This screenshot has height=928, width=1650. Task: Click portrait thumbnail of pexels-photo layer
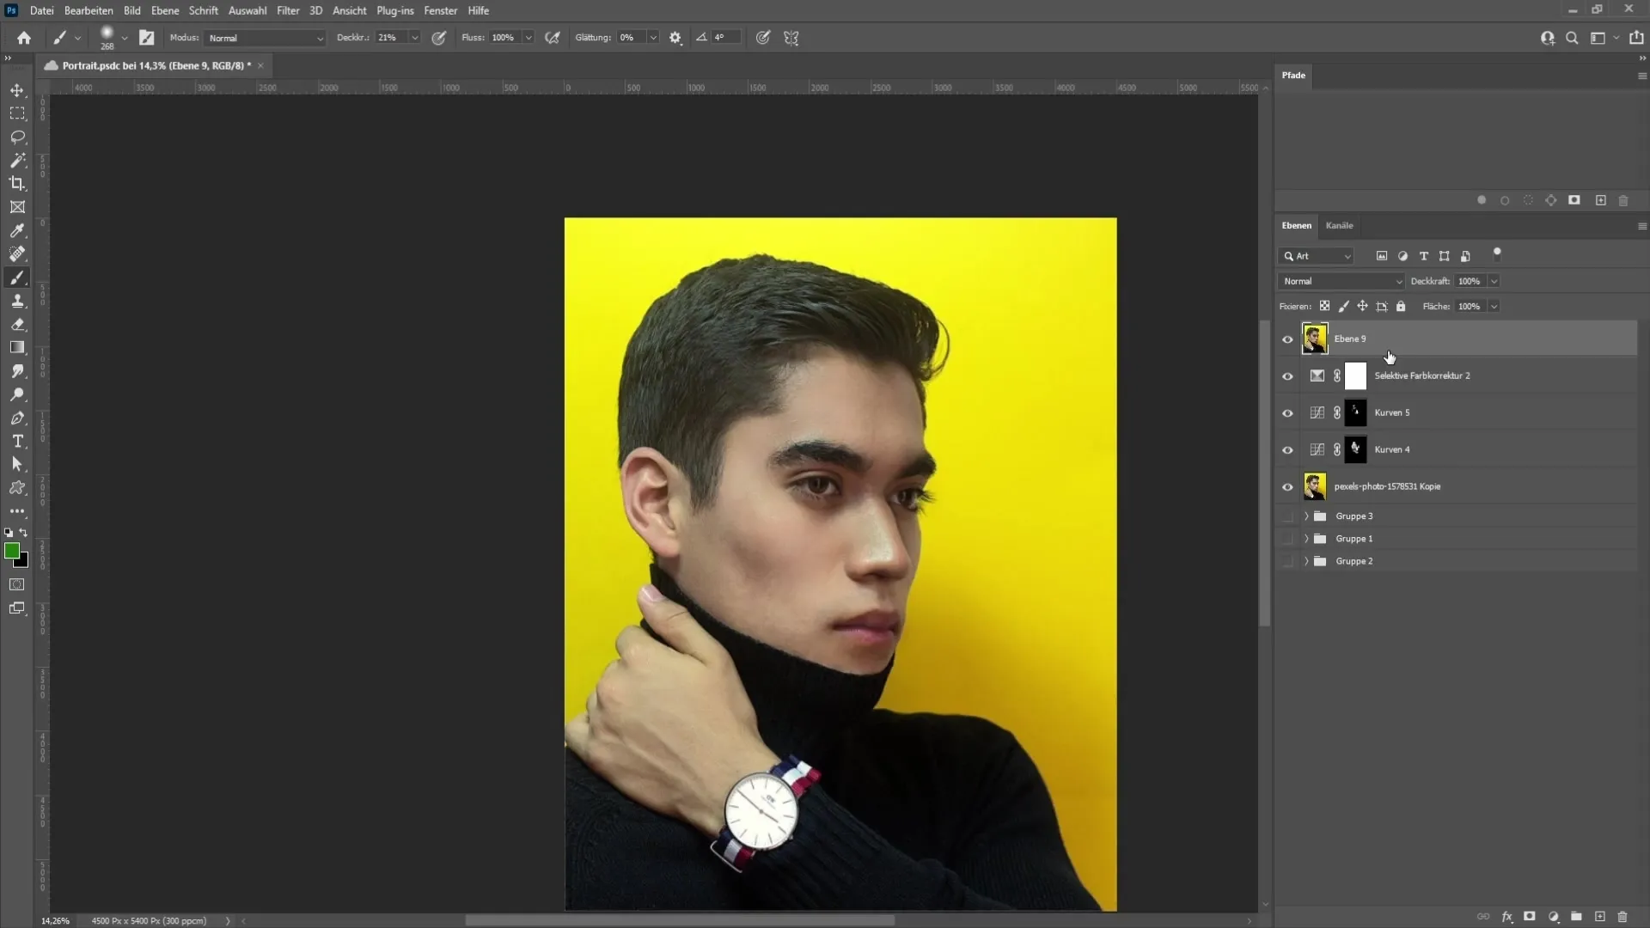pyautogui.click(x=1315, y=486)
